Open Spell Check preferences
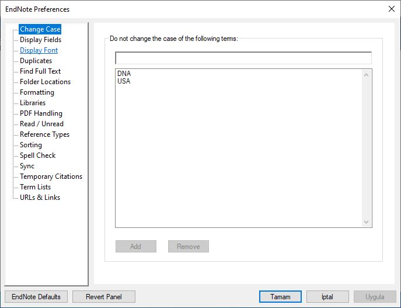This screenshot has width=401, height=308. (x=37, y=155)
